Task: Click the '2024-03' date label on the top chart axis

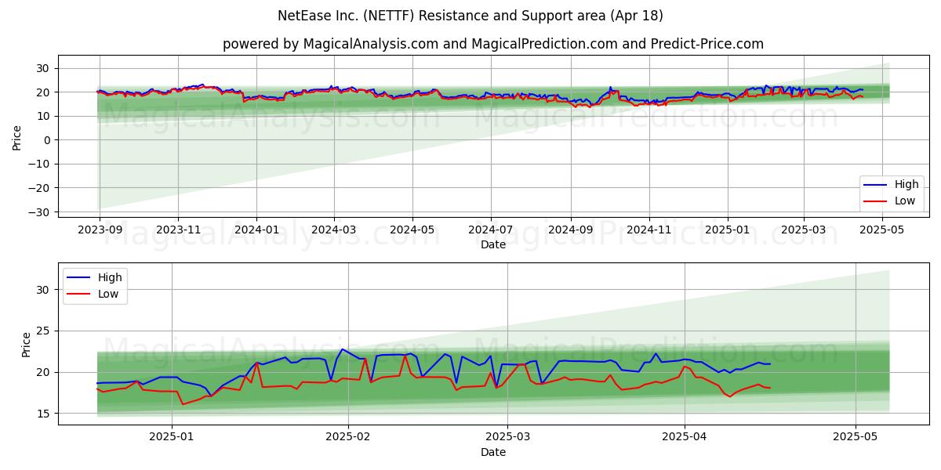Action: pyautogui.click(x=334, y=230)
